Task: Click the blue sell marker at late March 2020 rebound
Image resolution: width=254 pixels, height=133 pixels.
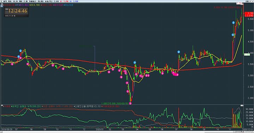Action: (x=135, y=63)
